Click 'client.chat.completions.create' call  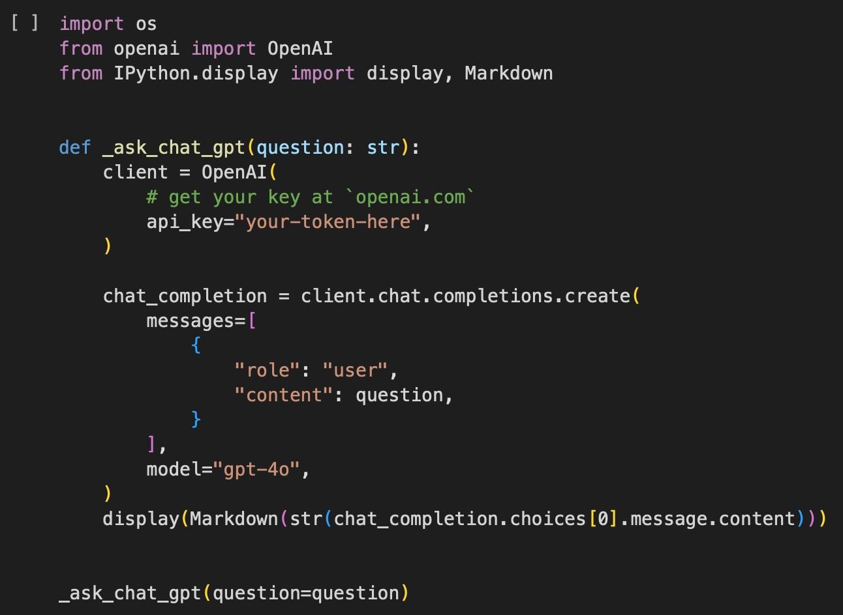(x=465, y=296)
